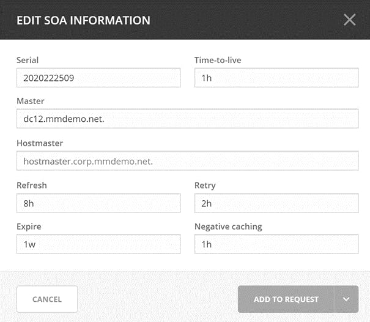Click the Master field with dc12.mmdemo.net.

click(x=187, y=119)
